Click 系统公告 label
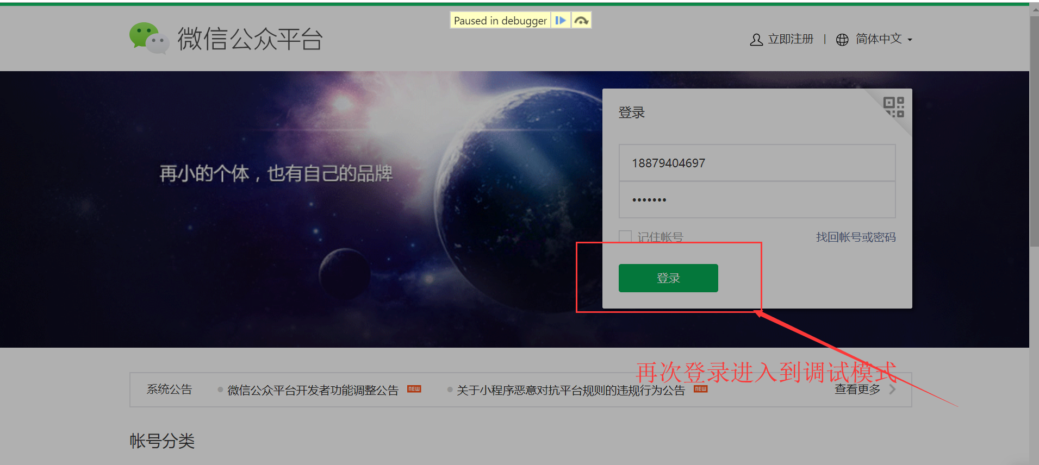The width and height of the screenshot is (1039, 465). 169,389
